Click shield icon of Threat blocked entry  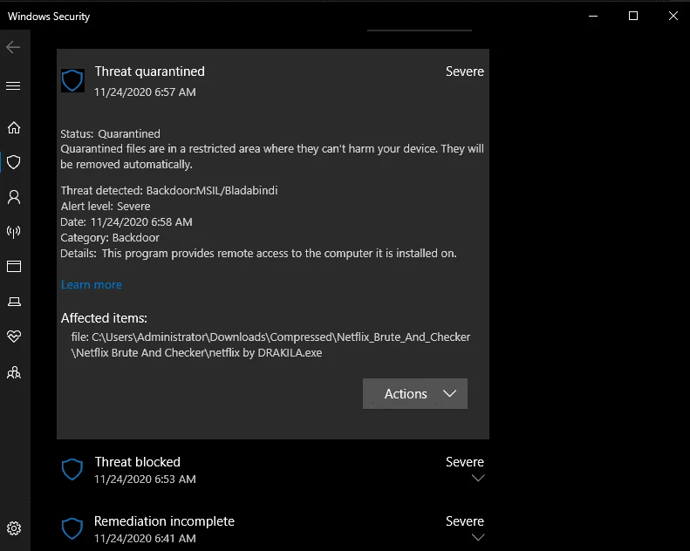click(72, 470)
